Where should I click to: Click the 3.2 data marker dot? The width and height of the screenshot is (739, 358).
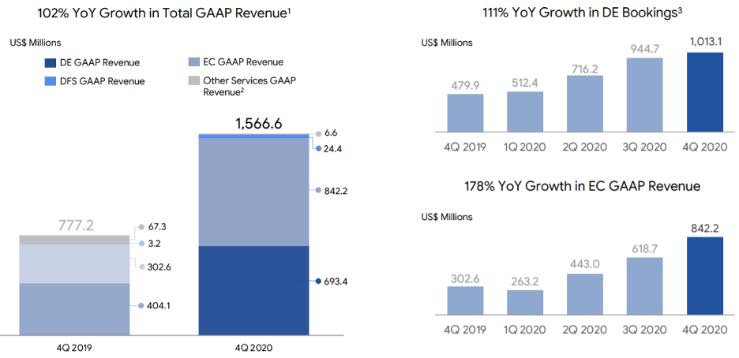pos(142,244)
